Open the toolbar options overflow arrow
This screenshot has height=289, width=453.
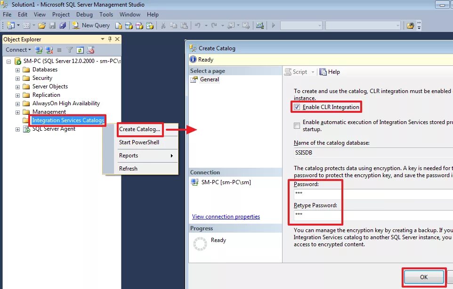click(x=419, y=25)
